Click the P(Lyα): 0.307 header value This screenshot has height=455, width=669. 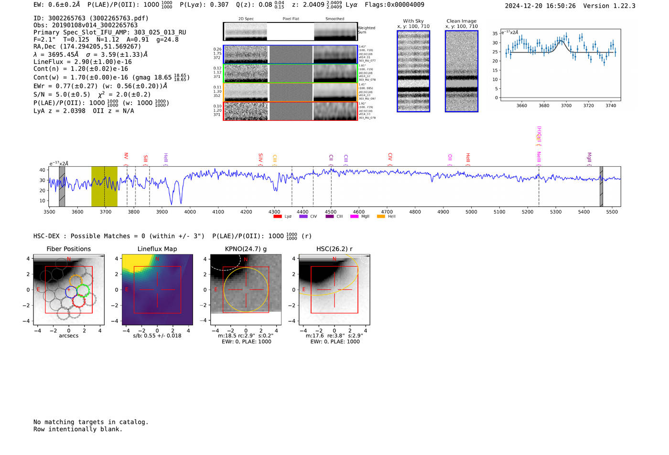[x=204, y=4]
